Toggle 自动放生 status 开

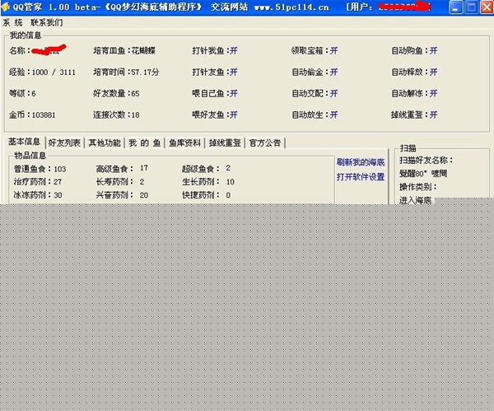(x=333, y=115)
